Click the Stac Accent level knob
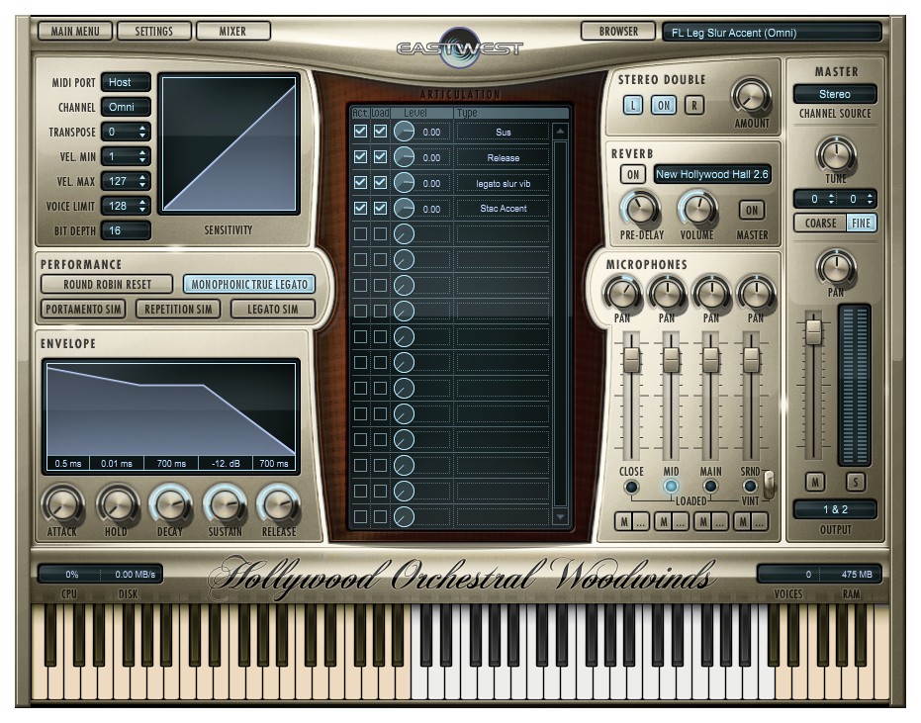 (404, 209)
